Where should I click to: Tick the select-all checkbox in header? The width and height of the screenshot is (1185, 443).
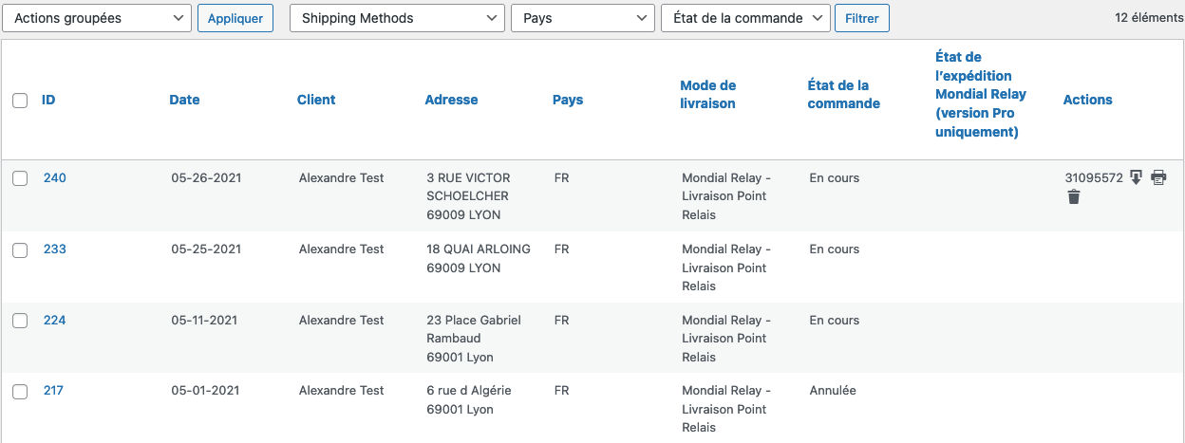click(20, 101)
